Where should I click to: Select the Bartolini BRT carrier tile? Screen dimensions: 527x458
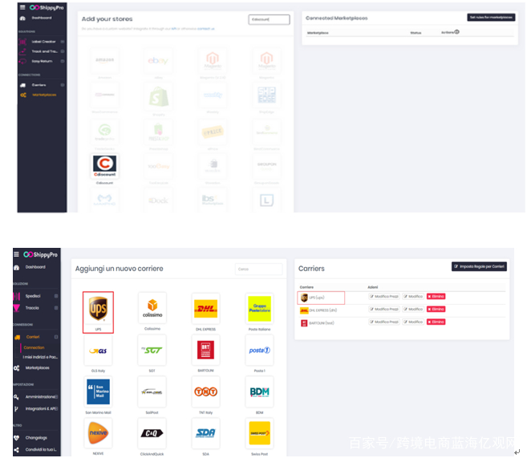[205, 351]
